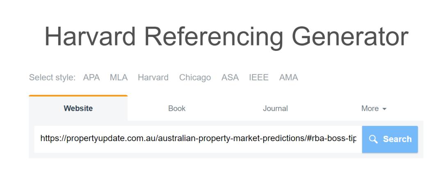Select the AMA citation style
The image size is (443, 169).
pos(288,78)
